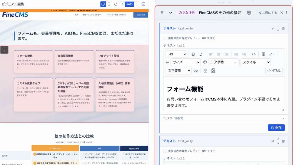
Task: Insert a code block with the angle brackets icon
Action: (x=253, y=54)
